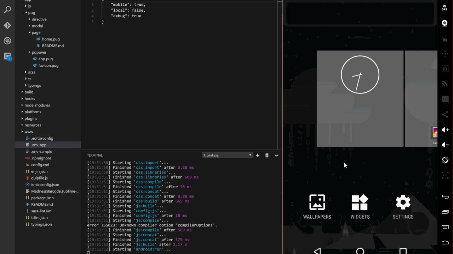The image size is (453, 254).
Task: Tap Android navigation home circle
Action: coord(360,251)
